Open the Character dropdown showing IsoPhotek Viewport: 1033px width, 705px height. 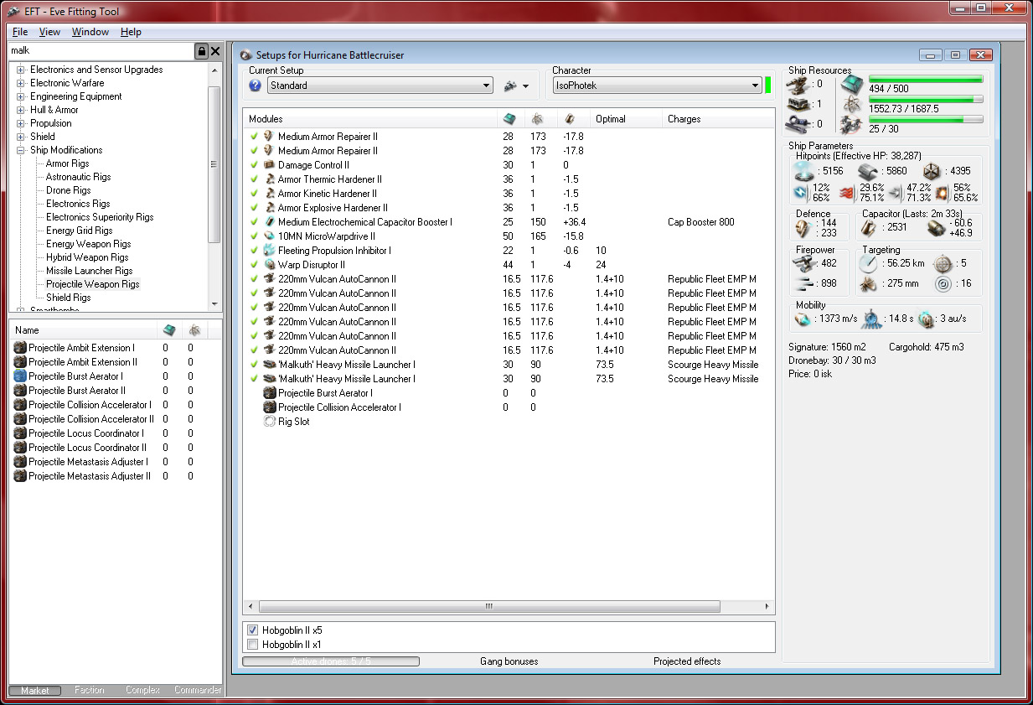coord(657,86)
